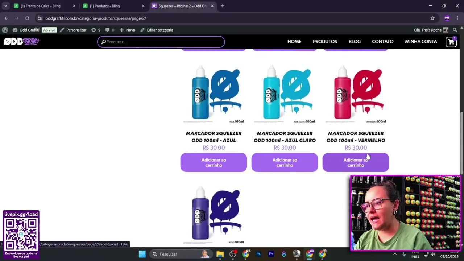Close the Frente de Caixa - Bling tab
The height and width of the screenshot is (261, 464).
coord(74,6)
